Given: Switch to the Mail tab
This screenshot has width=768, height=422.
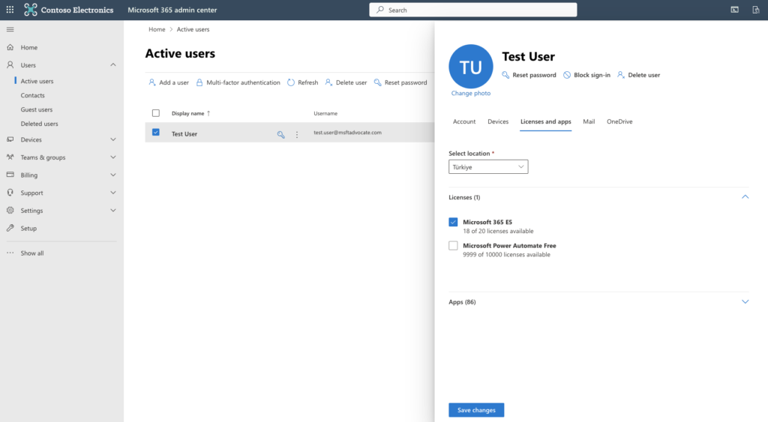Looking at the screenshot, I should 589,121.
